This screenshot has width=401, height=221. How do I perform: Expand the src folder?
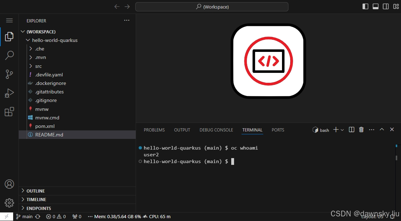pos(77,66)
